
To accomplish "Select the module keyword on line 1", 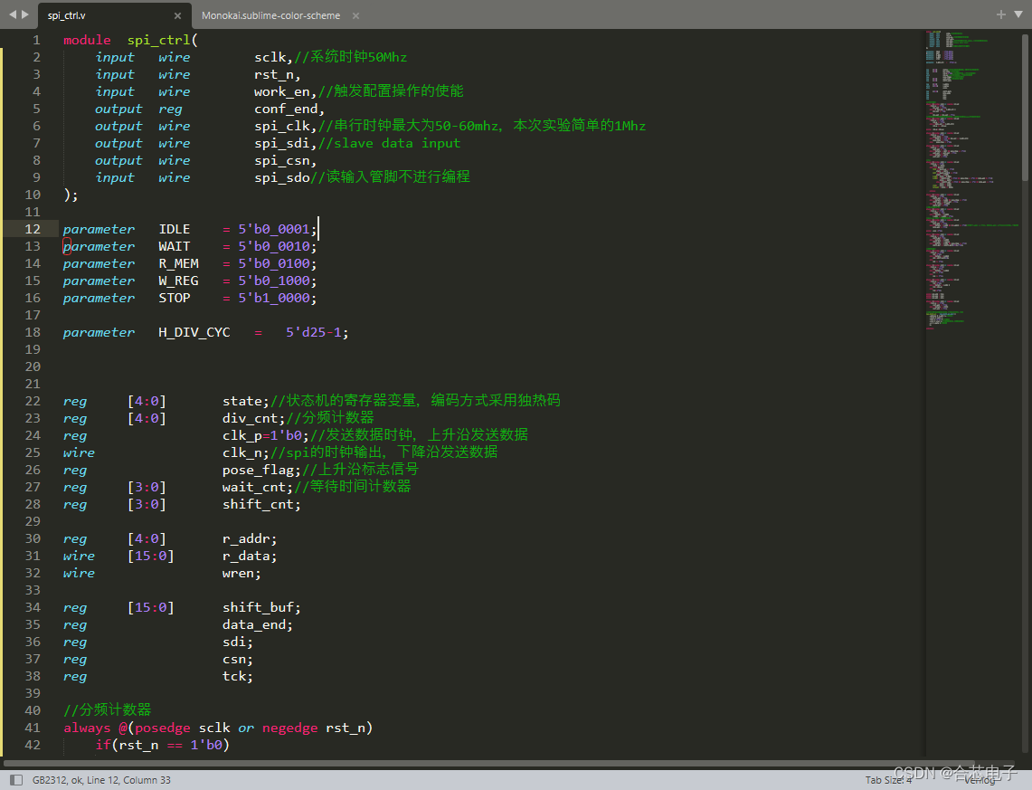I will coord(86,40).
